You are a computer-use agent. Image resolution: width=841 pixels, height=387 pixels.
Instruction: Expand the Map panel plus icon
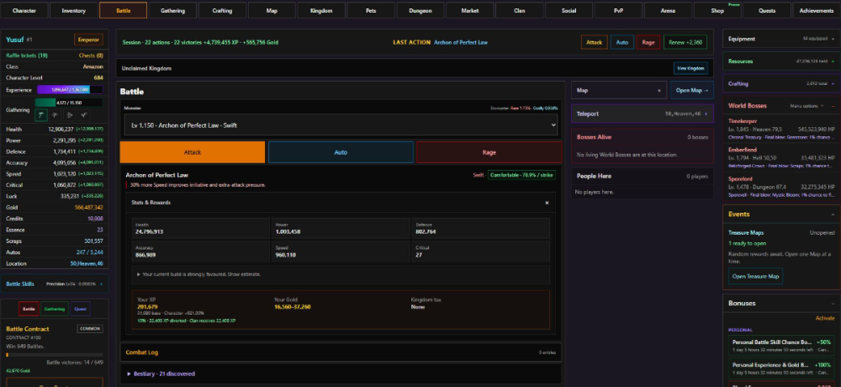(659, 91)
